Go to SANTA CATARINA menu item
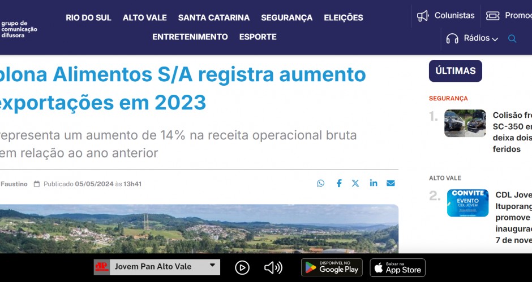The width and height of the screenshot is (532, 282). click(x=214, y=17)
